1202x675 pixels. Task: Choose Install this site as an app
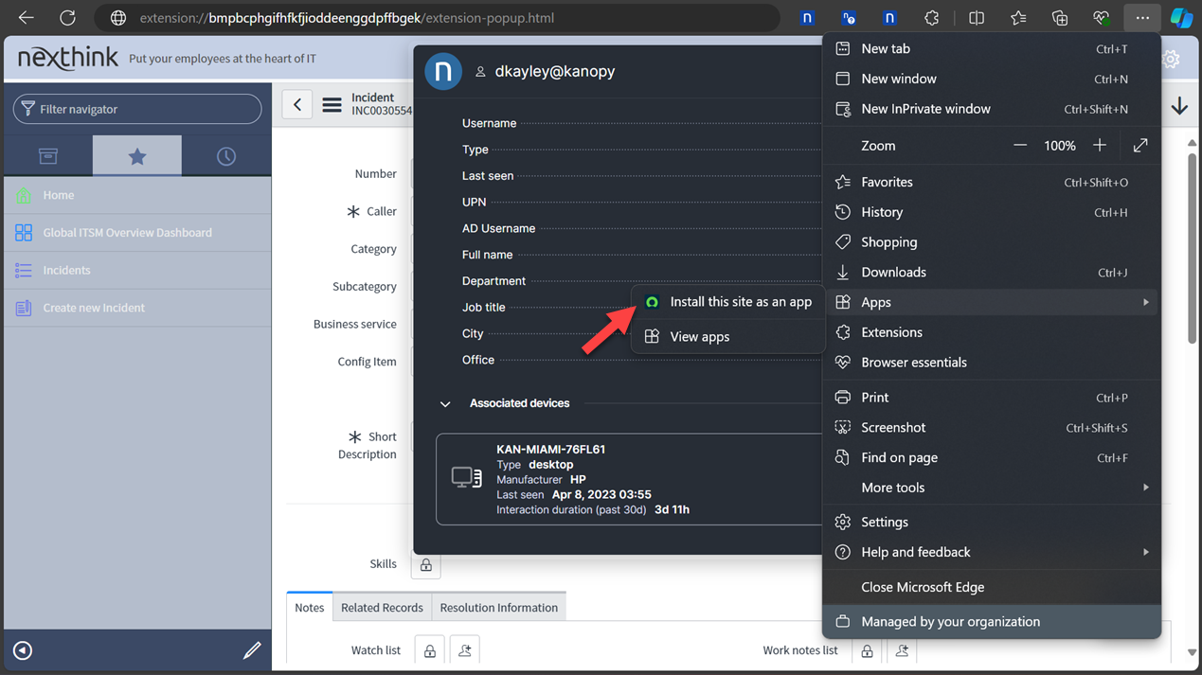740,302
